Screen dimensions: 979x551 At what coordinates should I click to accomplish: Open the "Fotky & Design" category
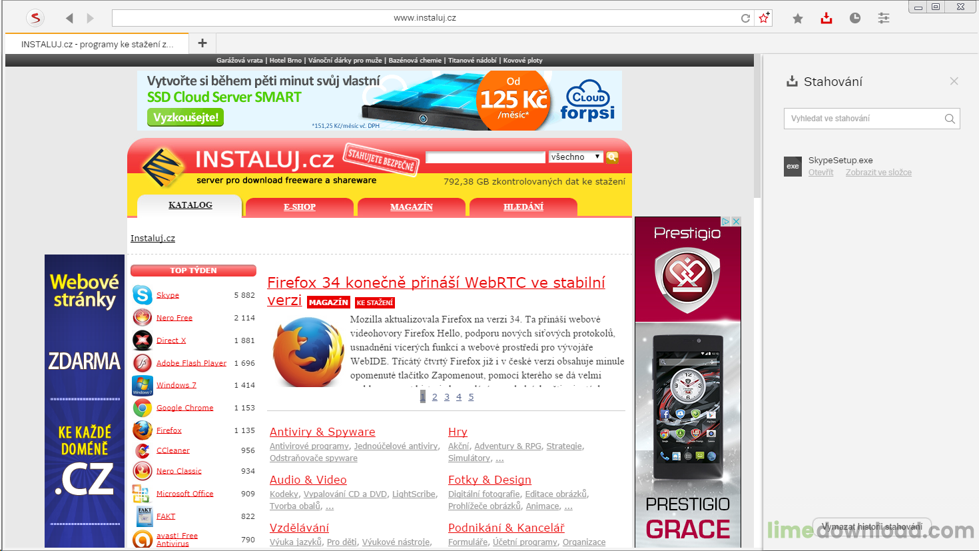[x=489, y=480]
